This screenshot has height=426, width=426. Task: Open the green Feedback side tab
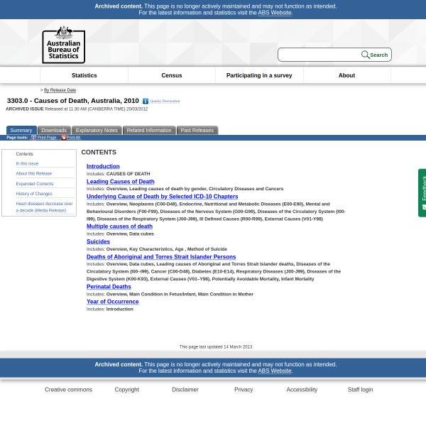pyautogui.click(x=422, y=192)
